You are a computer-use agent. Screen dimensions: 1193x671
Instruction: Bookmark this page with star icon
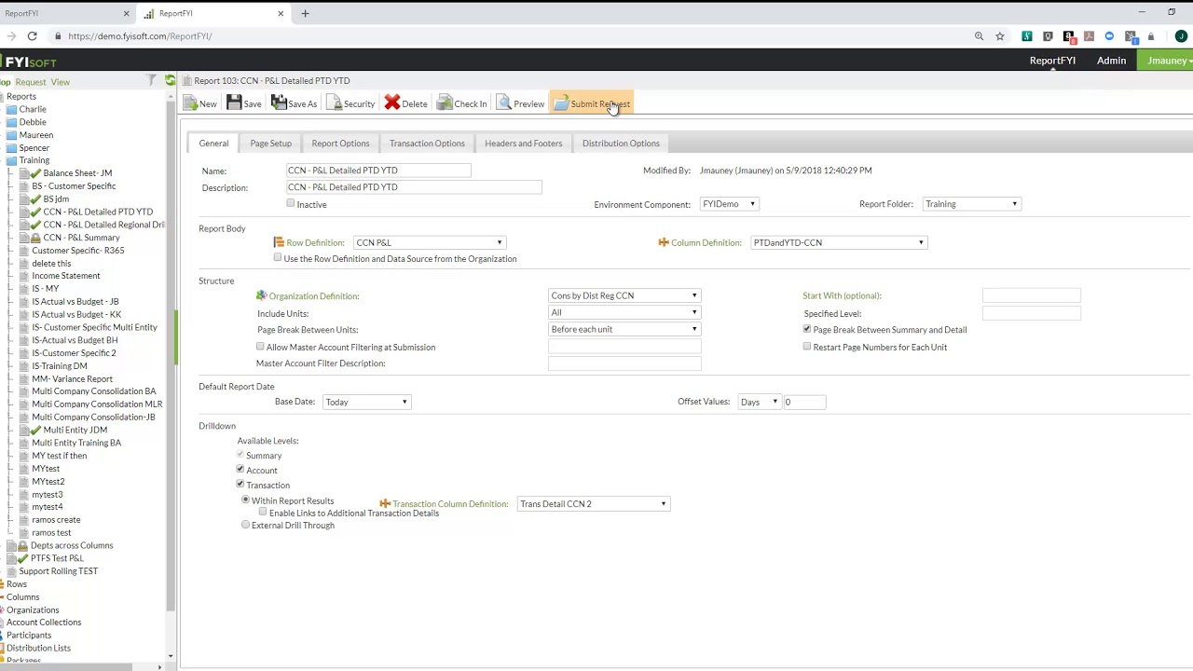tap(1000, 36)
